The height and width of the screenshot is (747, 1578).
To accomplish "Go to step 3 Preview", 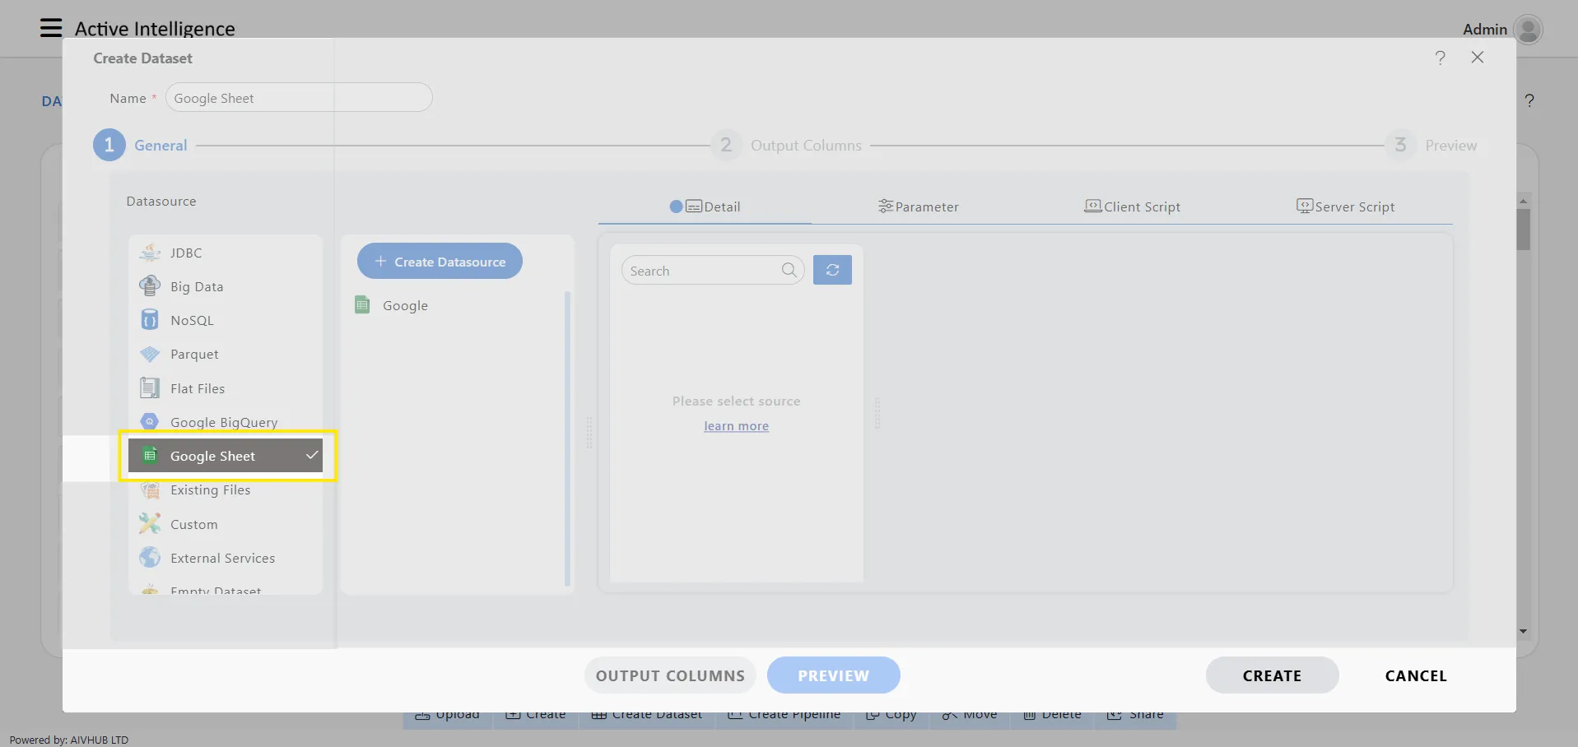I will coord(1431,145).
